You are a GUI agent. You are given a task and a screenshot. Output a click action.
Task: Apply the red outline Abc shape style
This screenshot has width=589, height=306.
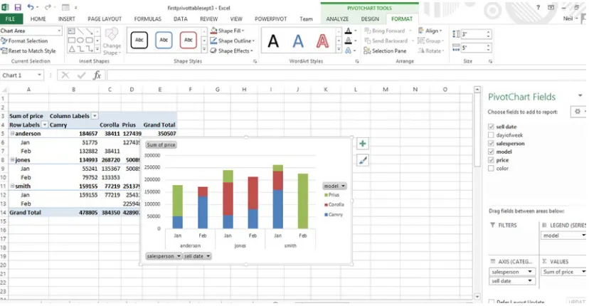click(x=189, y=41)
